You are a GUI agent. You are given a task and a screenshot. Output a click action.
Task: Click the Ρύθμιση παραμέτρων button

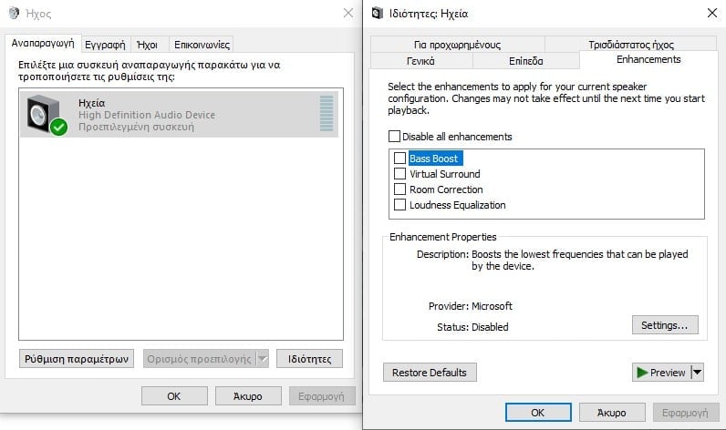pyautogui.click(x=78, y=359)
